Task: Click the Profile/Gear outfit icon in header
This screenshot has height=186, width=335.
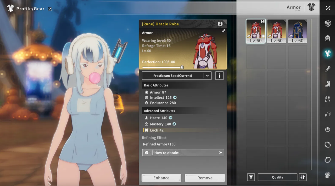Action: pyautogui.click(x=10, y=8)
